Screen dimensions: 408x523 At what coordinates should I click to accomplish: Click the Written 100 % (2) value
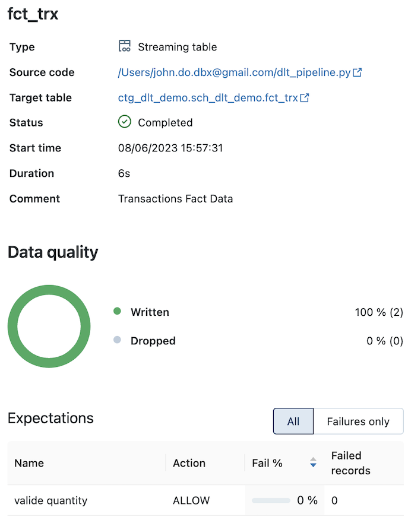pyautogui.click(x=379, y=312)
